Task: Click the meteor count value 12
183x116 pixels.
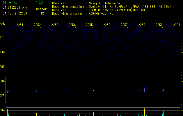Action: pos(42,13)
